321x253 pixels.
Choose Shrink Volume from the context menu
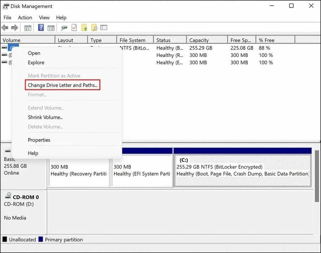click(x=45, y=117)
